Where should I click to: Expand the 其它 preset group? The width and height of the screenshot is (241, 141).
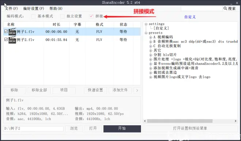coord(150,51)
